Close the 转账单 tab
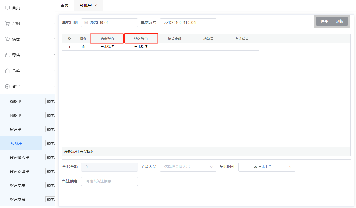This screenshot has width=356, height=208. click(x=96, y=6)
